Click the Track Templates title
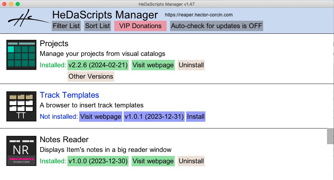This screenshot has height=180, width=334. tap(69, 95)
